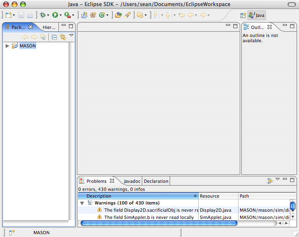This screenshot has height=237, width=299.
Task: Toggle Link with Editor in Package Explorer
Action: pos(62,37)
